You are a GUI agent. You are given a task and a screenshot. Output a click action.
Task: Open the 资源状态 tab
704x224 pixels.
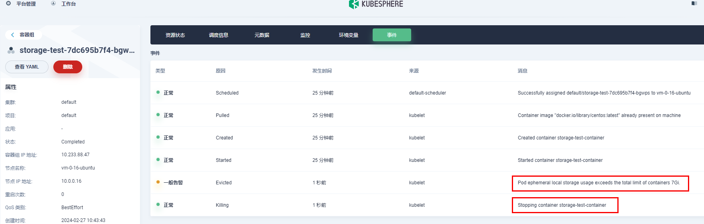(x=175, y=35)
